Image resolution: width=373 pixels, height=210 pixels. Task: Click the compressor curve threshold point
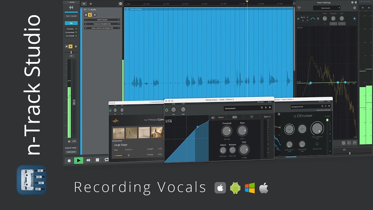198,127
